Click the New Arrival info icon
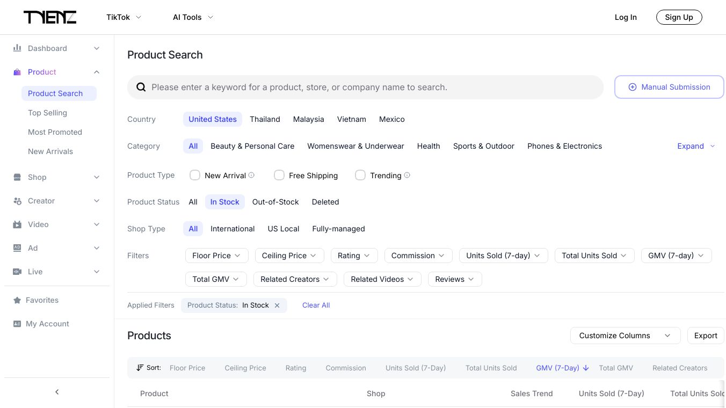 click(251, 175)
